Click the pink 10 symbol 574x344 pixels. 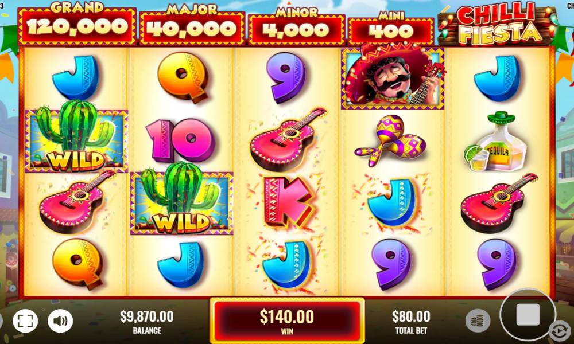[x=180, y=140]
